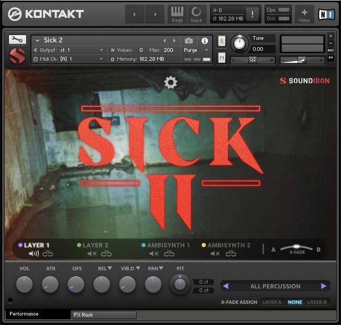The image size is (341, 325).
Task: Open the REL dropdown arrow
Action: 110,268
